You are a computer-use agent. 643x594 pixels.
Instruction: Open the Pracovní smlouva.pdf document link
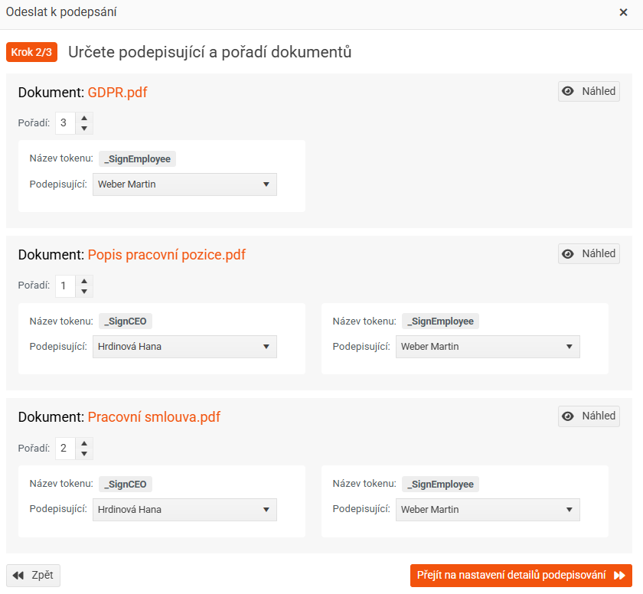[x=154, y=417]
